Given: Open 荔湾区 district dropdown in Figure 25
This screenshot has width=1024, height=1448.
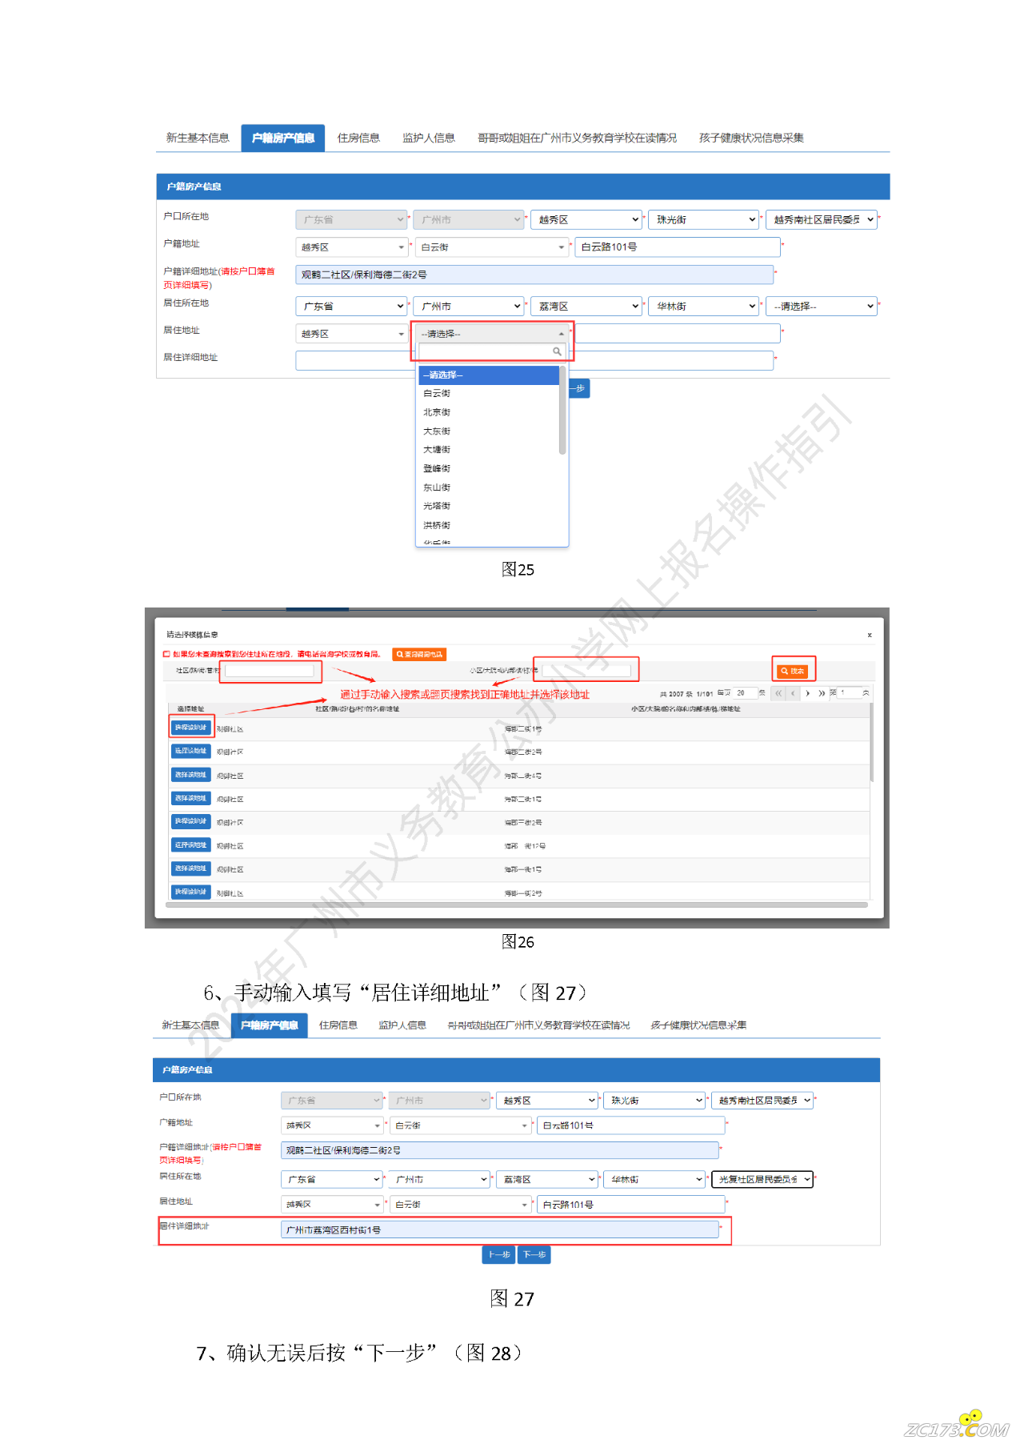Looking at the screenshot, I should click(586, 306).
